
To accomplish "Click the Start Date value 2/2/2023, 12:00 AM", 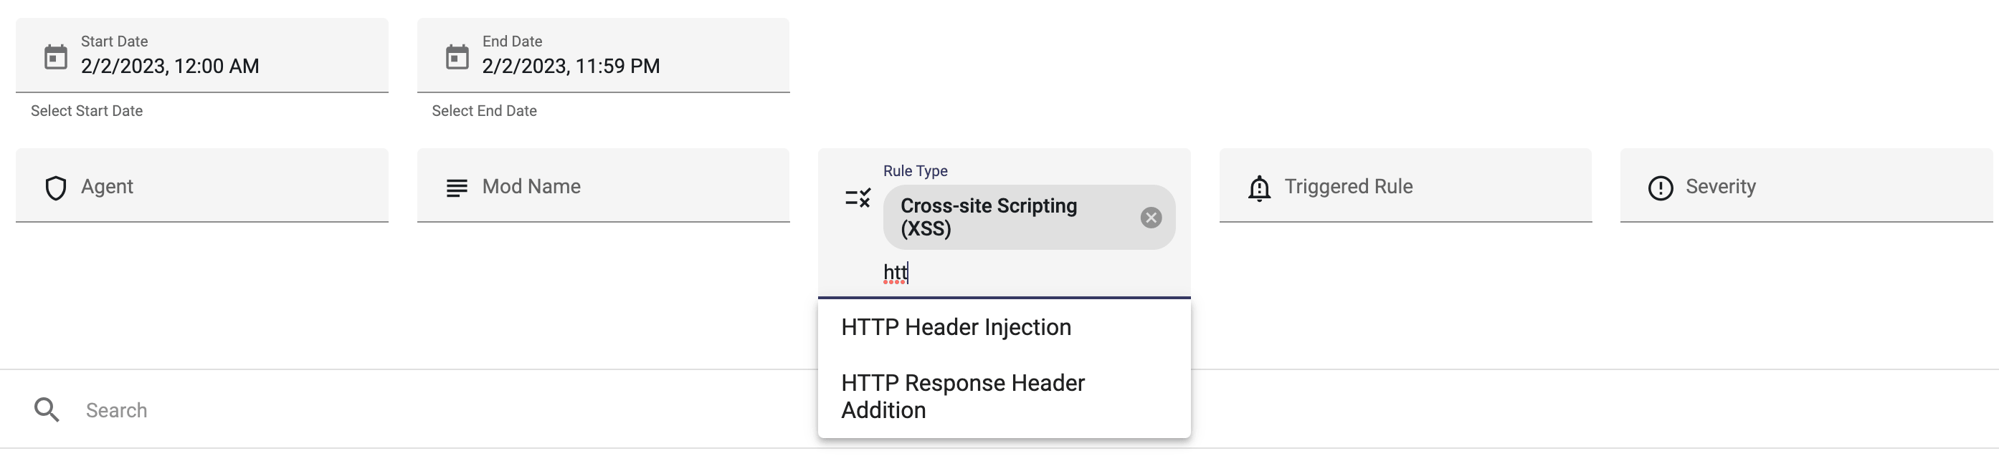I will point(170,66).
